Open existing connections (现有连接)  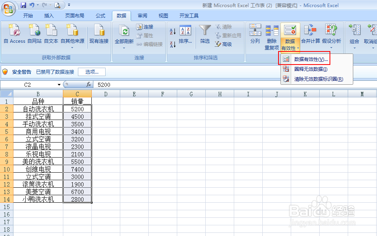coord(99,34)
